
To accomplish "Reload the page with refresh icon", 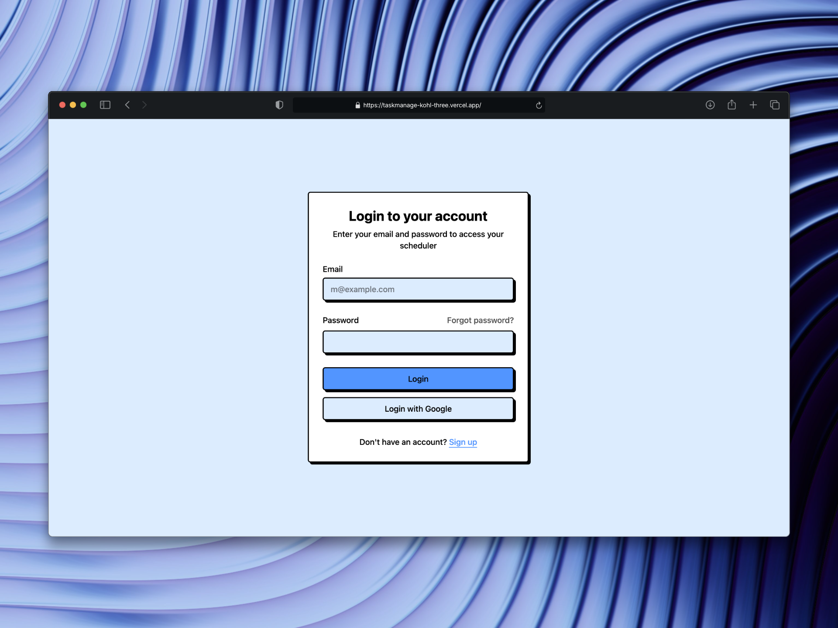I will (539, 105).
